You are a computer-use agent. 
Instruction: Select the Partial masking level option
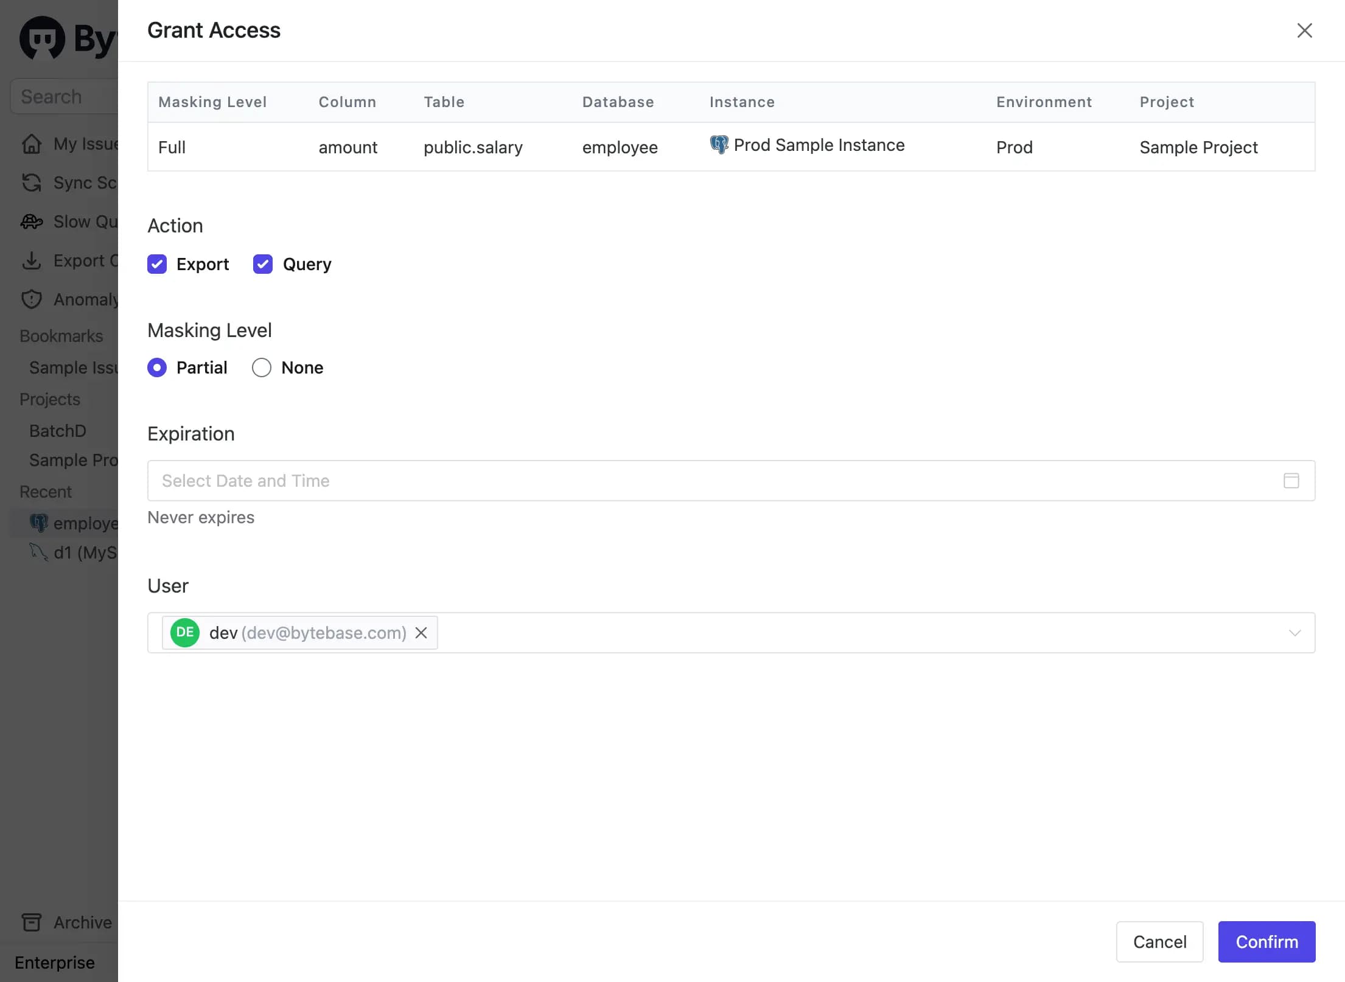point(156,367)
